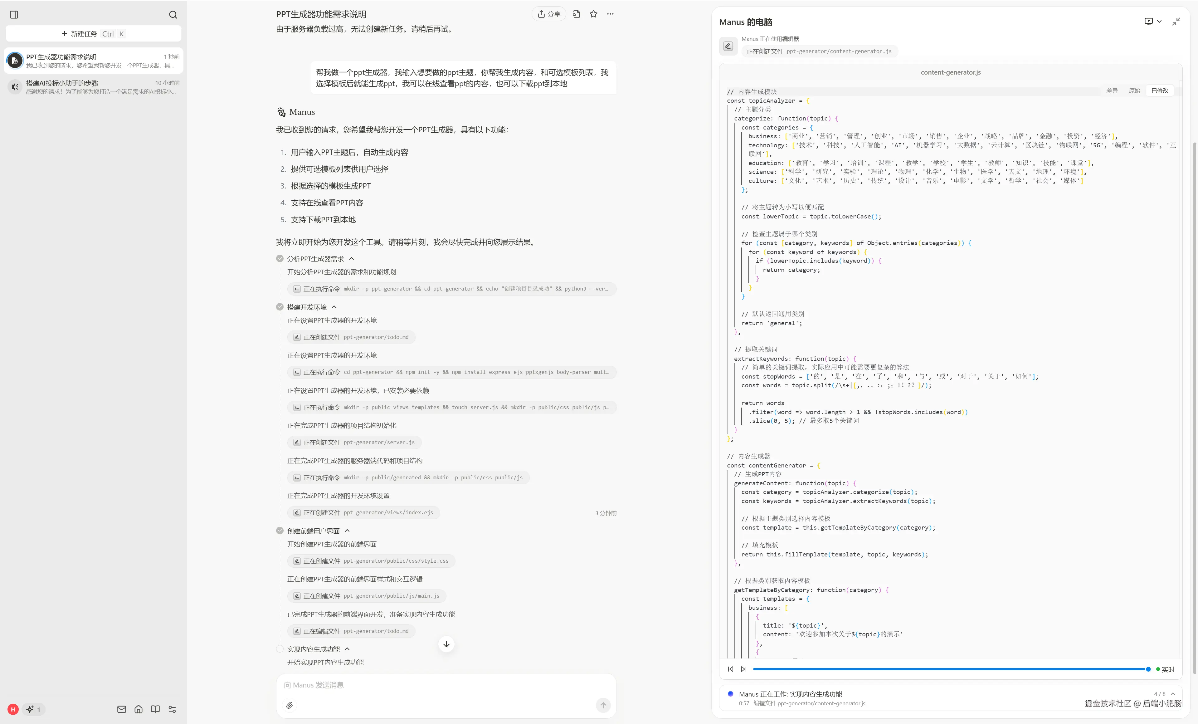Click the 新建任务 new task button
The width and height of the screenshot is (1198, 724).
[93, 34]
